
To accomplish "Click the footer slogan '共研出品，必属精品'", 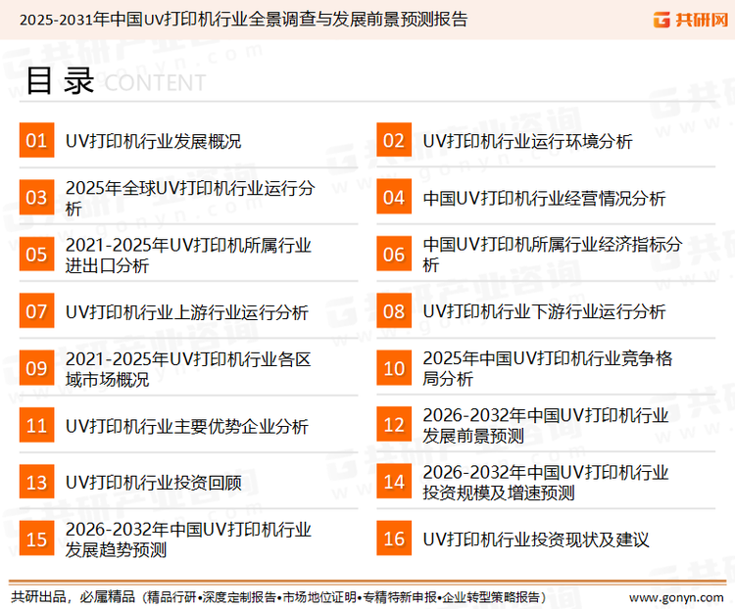I will tap(73, 597).
